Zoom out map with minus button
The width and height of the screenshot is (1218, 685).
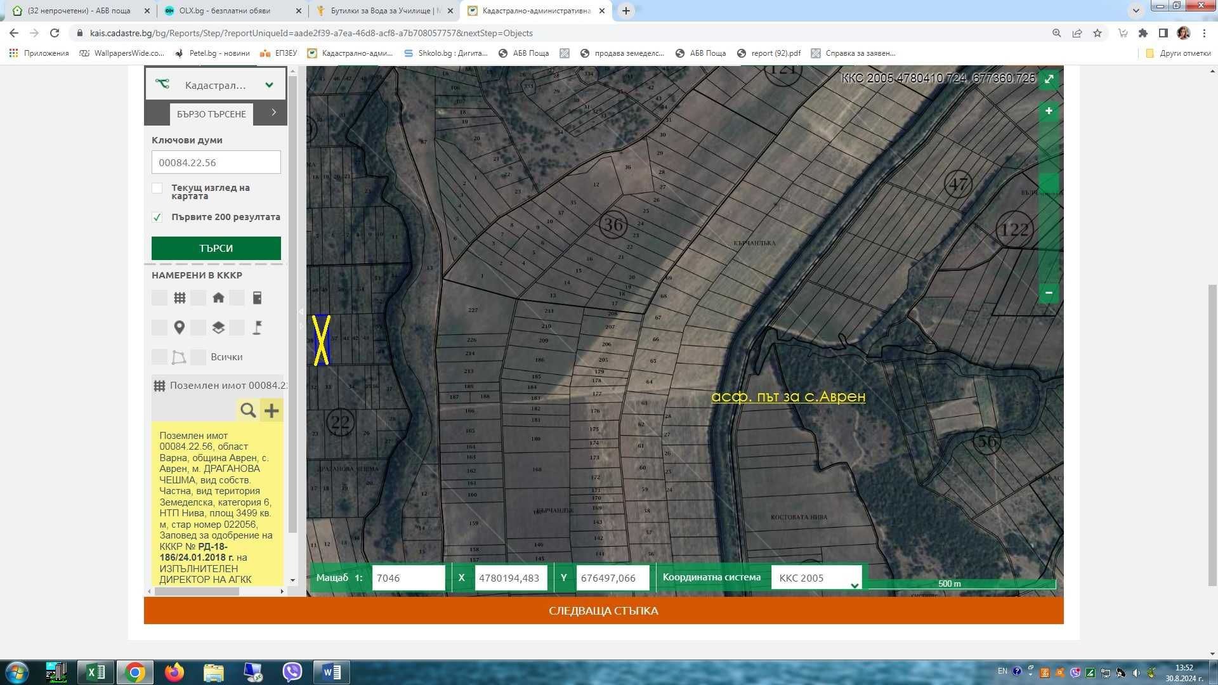click(x=1049, y=292)
